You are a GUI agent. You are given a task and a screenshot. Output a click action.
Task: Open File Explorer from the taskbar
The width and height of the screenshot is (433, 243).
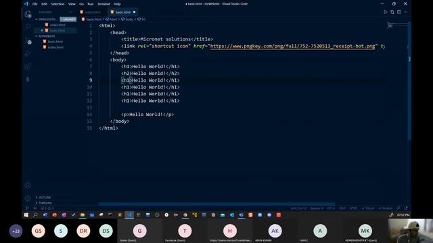pyautogui.click(x=83, y=215)
